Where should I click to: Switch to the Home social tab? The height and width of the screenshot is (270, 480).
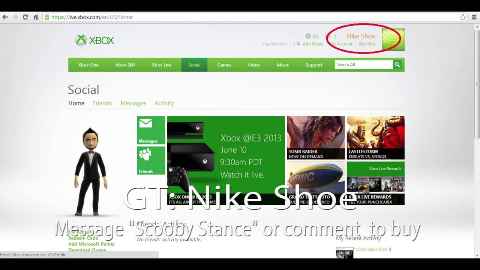pyautogui.click(x=76, y=103)
